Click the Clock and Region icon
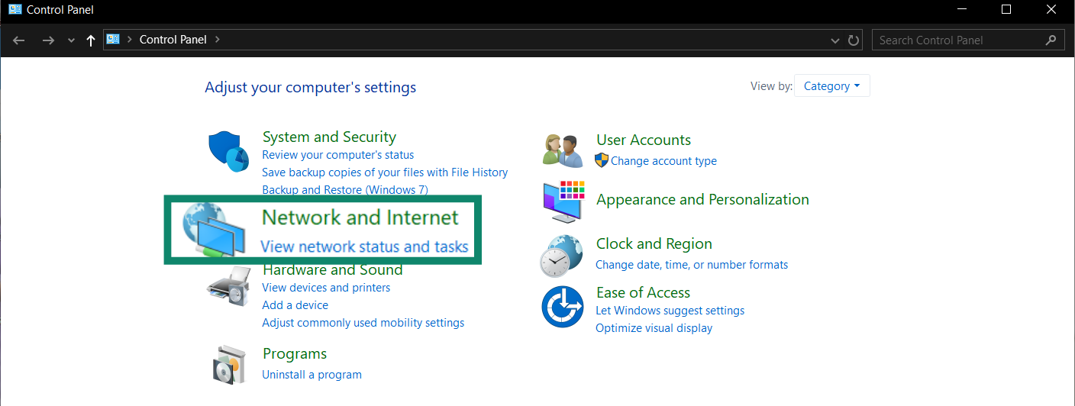Viewport: 1075px width, 406px height. click(563, 255)
